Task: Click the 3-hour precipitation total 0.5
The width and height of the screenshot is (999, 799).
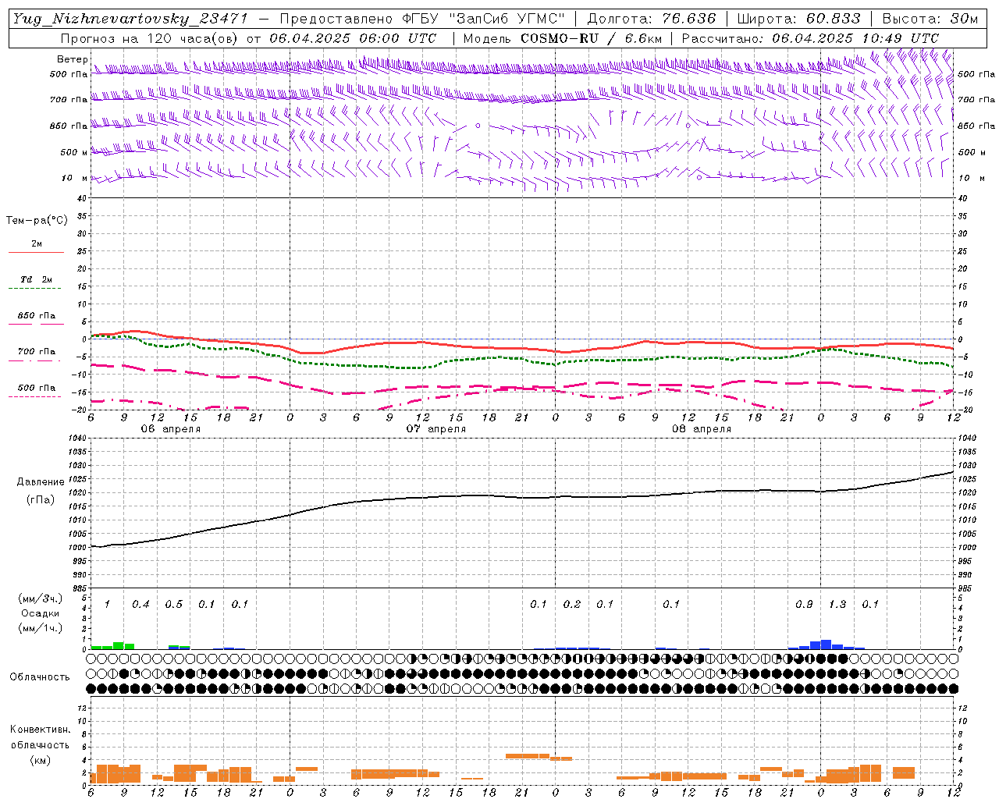Action: click(x=173, y=605)
